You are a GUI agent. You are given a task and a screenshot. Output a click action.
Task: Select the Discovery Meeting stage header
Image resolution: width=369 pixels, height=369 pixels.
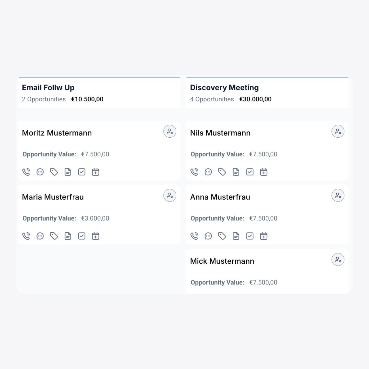point(267,93)
